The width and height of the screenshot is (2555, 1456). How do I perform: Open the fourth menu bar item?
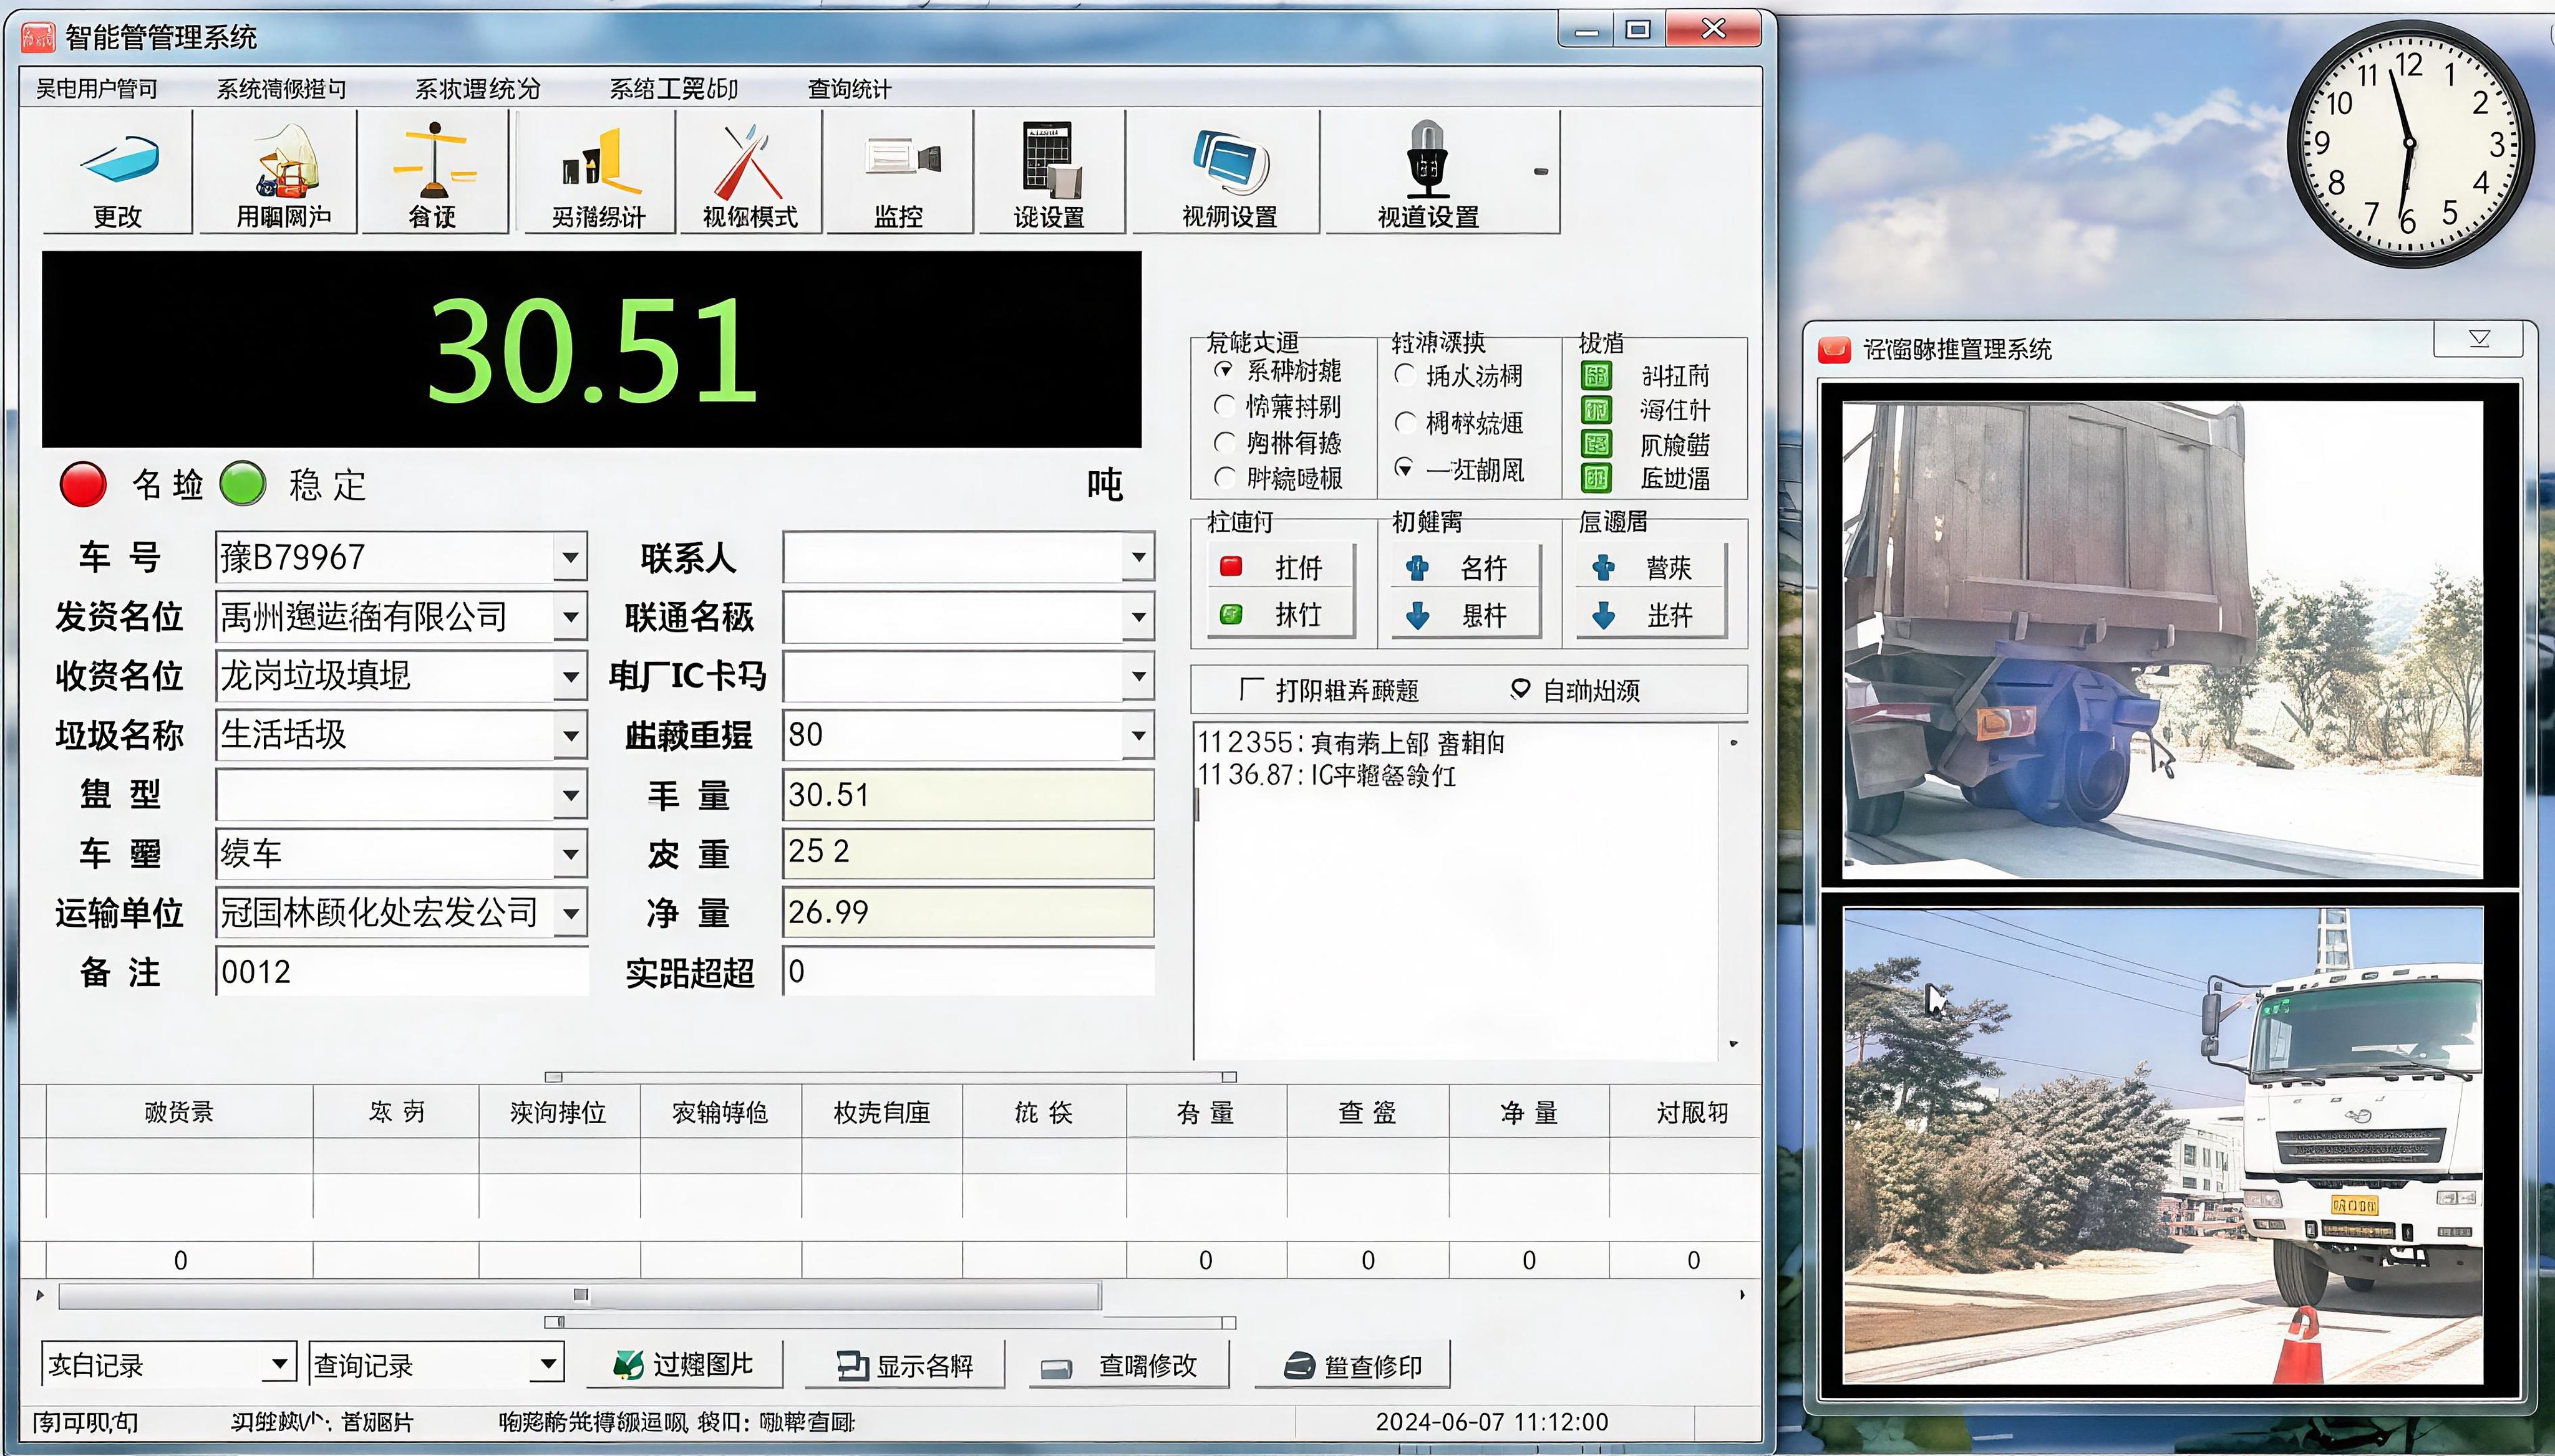[x=674, y=89]
